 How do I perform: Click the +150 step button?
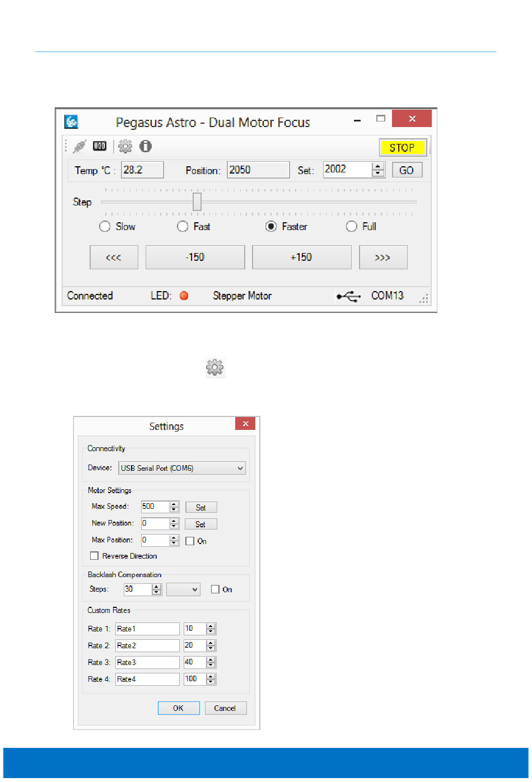click(x=301, y=257)
